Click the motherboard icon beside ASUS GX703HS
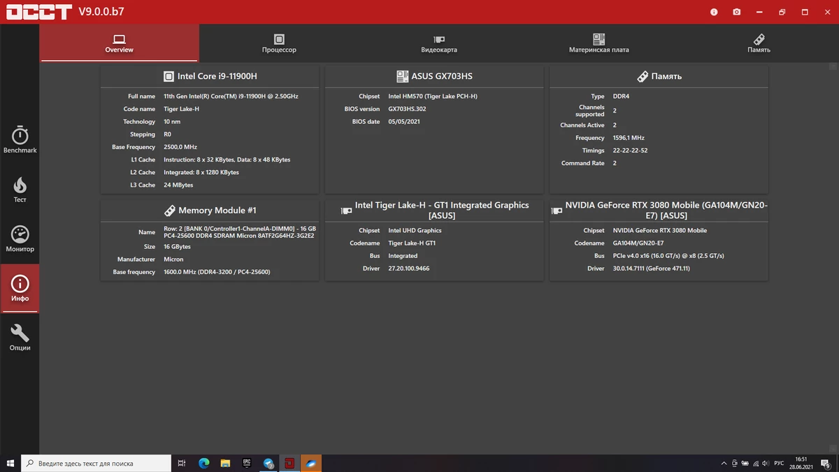839x472 pixels. pyautogui.click(x=402, y=76)
